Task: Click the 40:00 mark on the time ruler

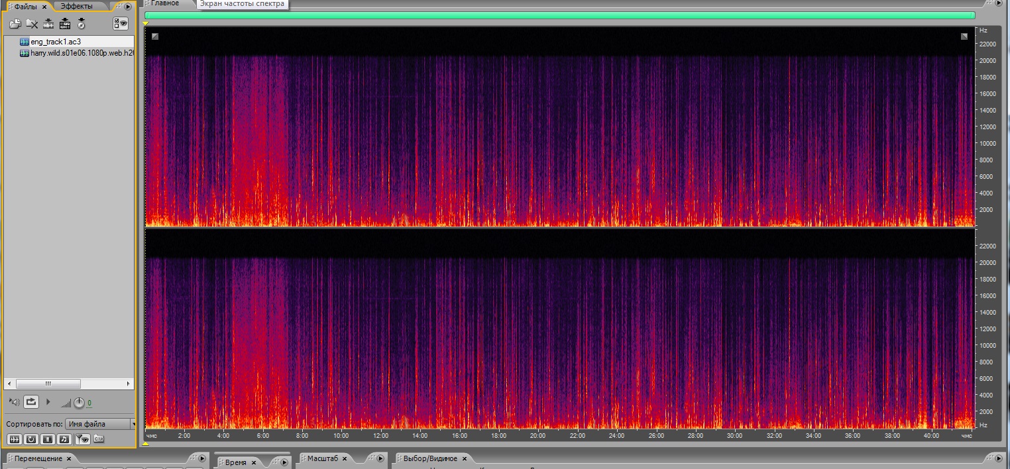Action: [x=931, y=436]
